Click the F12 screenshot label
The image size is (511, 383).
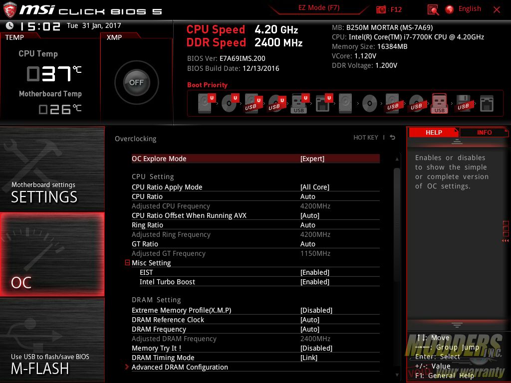[x=396, y=9]
